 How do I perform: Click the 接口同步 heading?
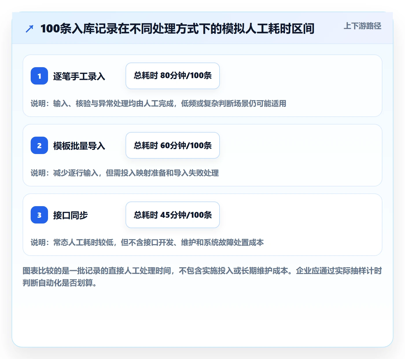click(x=71, y=215)
